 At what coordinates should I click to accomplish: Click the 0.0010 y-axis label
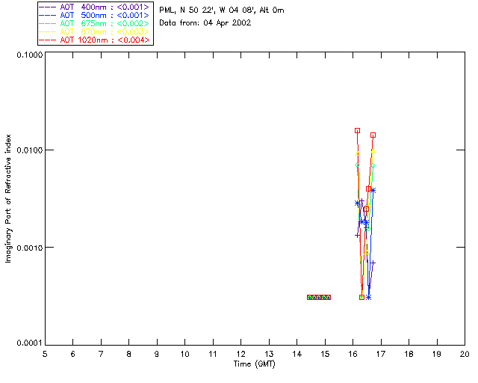(30, 248)
